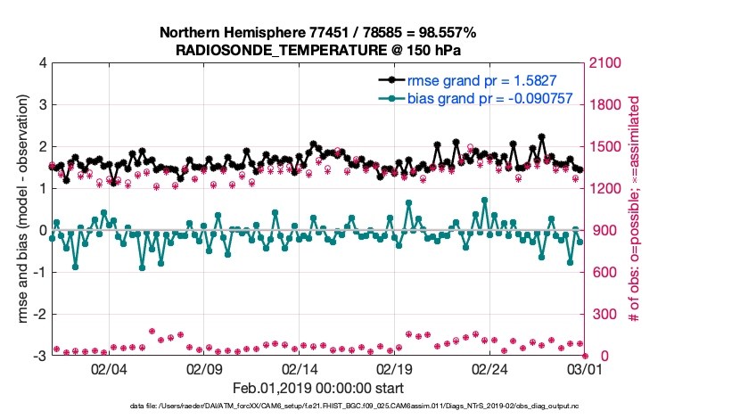
Task: Click the RADIOSONDE_TEMPERATURE @ 150 hPa subtitle
Action: [x=317, y=50]
